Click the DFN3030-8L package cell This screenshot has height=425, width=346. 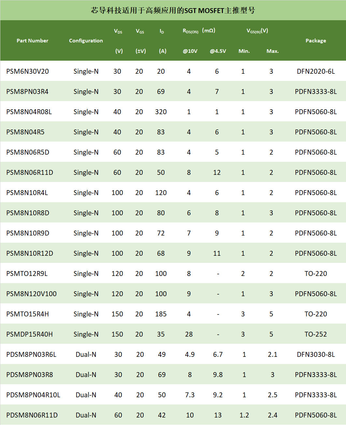point(315,355)
